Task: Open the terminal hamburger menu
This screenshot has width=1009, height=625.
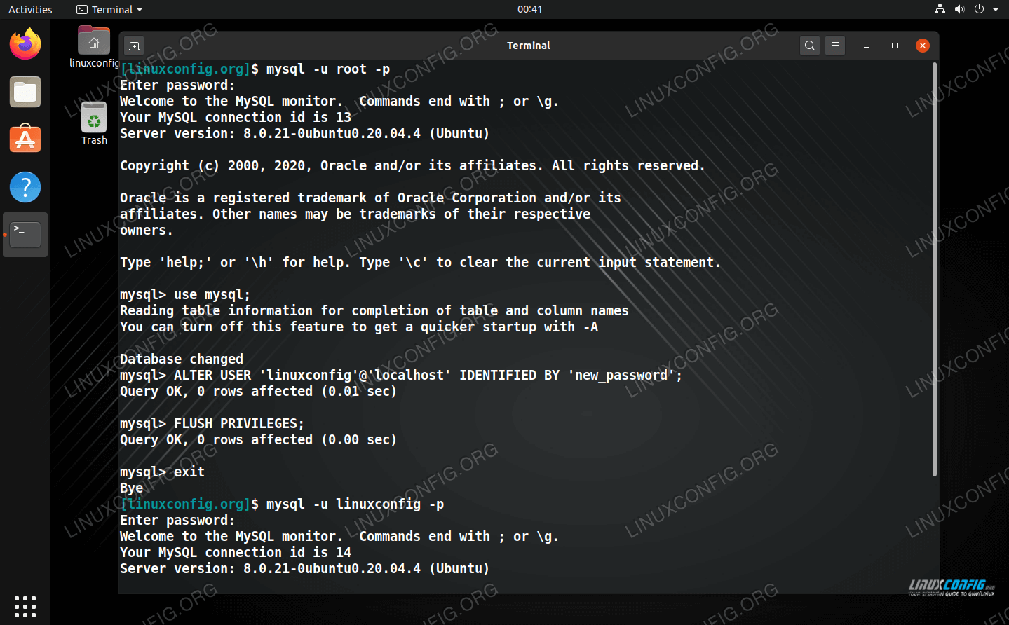Action: pos(835,46)
